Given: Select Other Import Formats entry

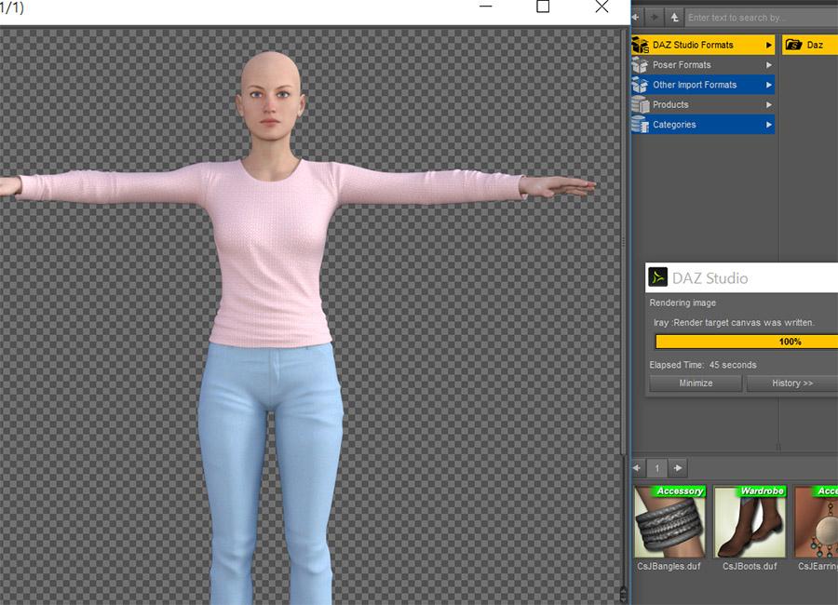Looking at the screenshot, I should (703, 85).
